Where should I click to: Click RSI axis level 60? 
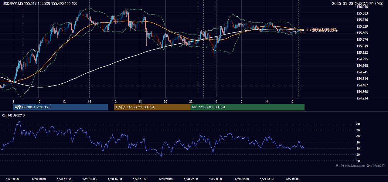(x=358, y=136)
